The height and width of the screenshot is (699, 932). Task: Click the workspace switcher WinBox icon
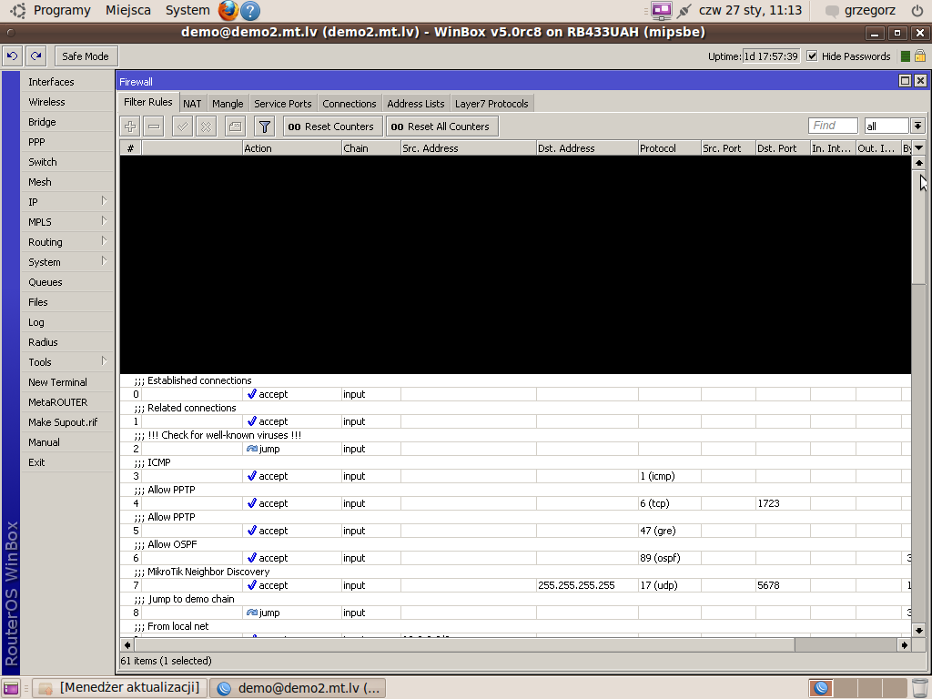[x=822, y=688]
